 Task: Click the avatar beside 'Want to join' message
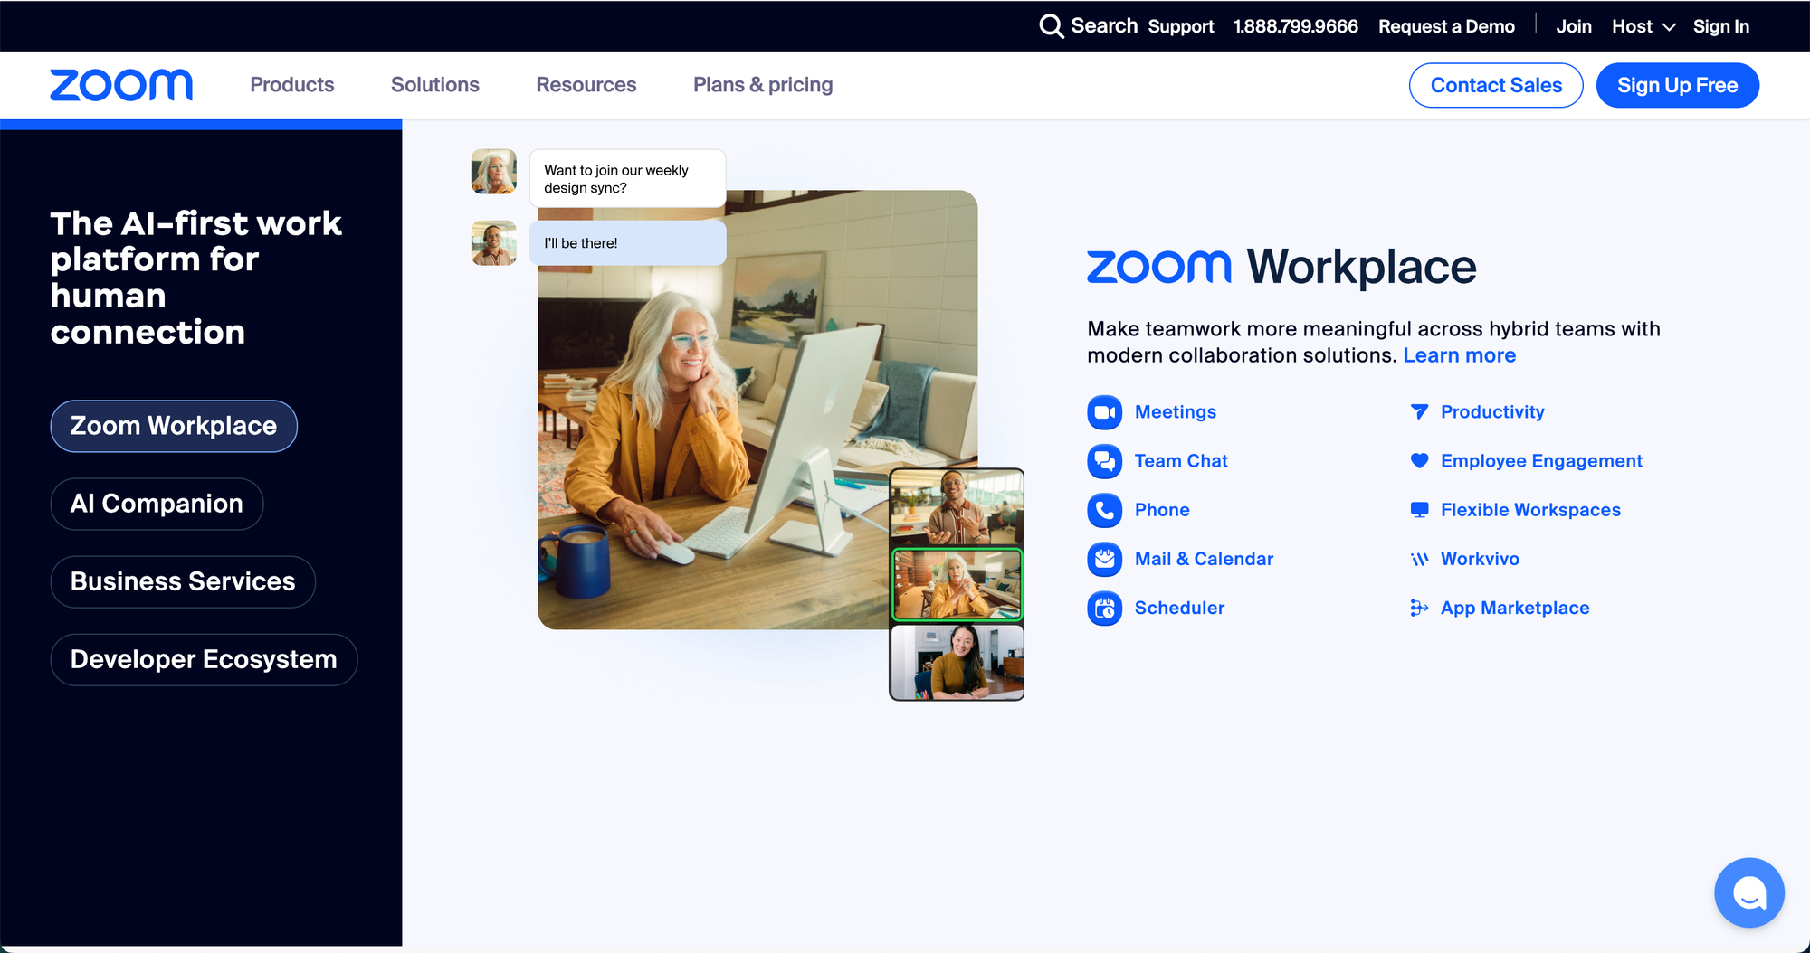click(x=493, y=172)
